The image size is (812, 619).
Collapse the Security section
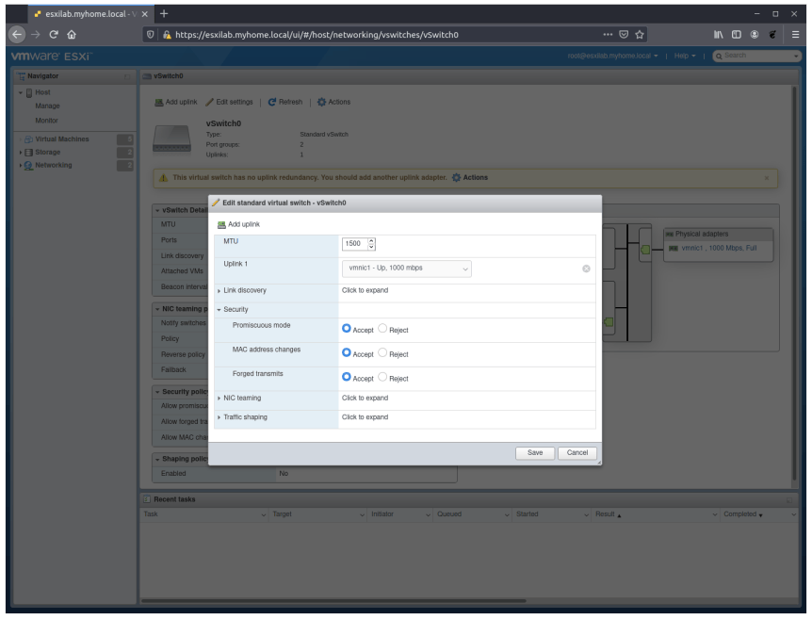[x=219, y=310]
